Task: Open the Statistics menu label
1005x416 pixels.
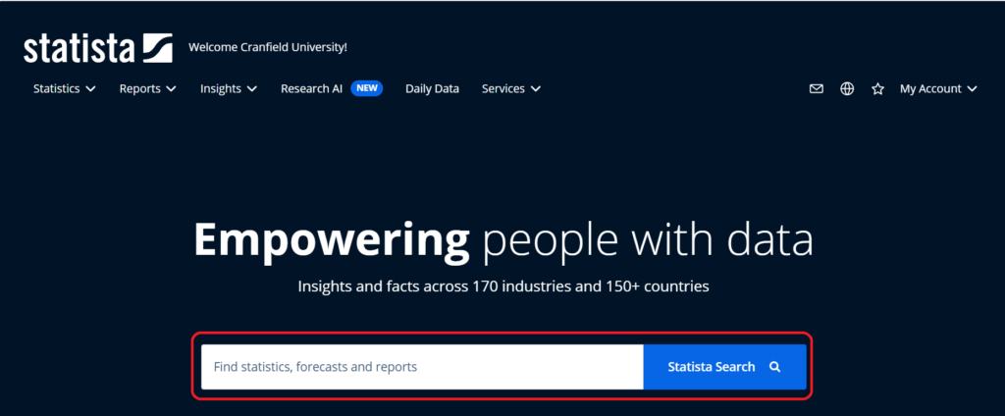Action: tap(56, 89)
